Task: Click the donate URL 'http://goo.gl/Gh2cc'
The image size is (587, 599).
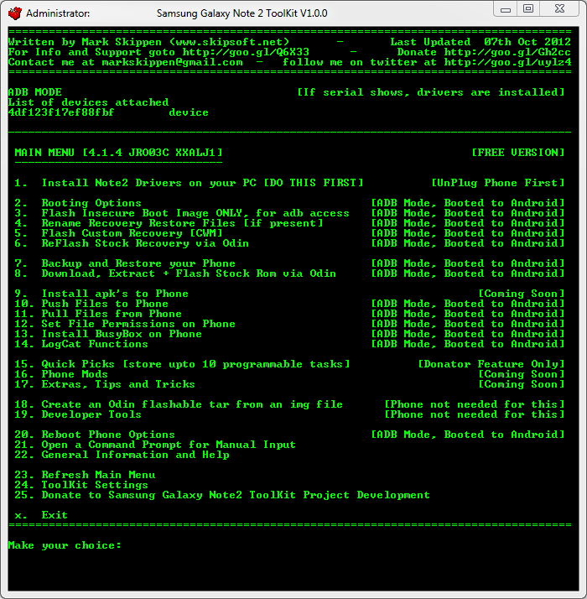Action: [x=507, y=52]
